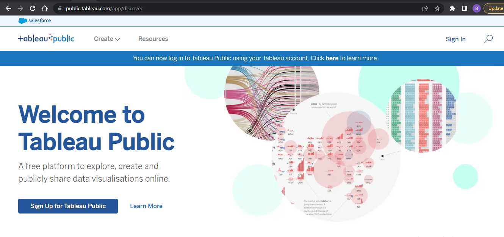Click the browser Update button
The height and width of the screenshot is (237, 504).
pos(495,8)
